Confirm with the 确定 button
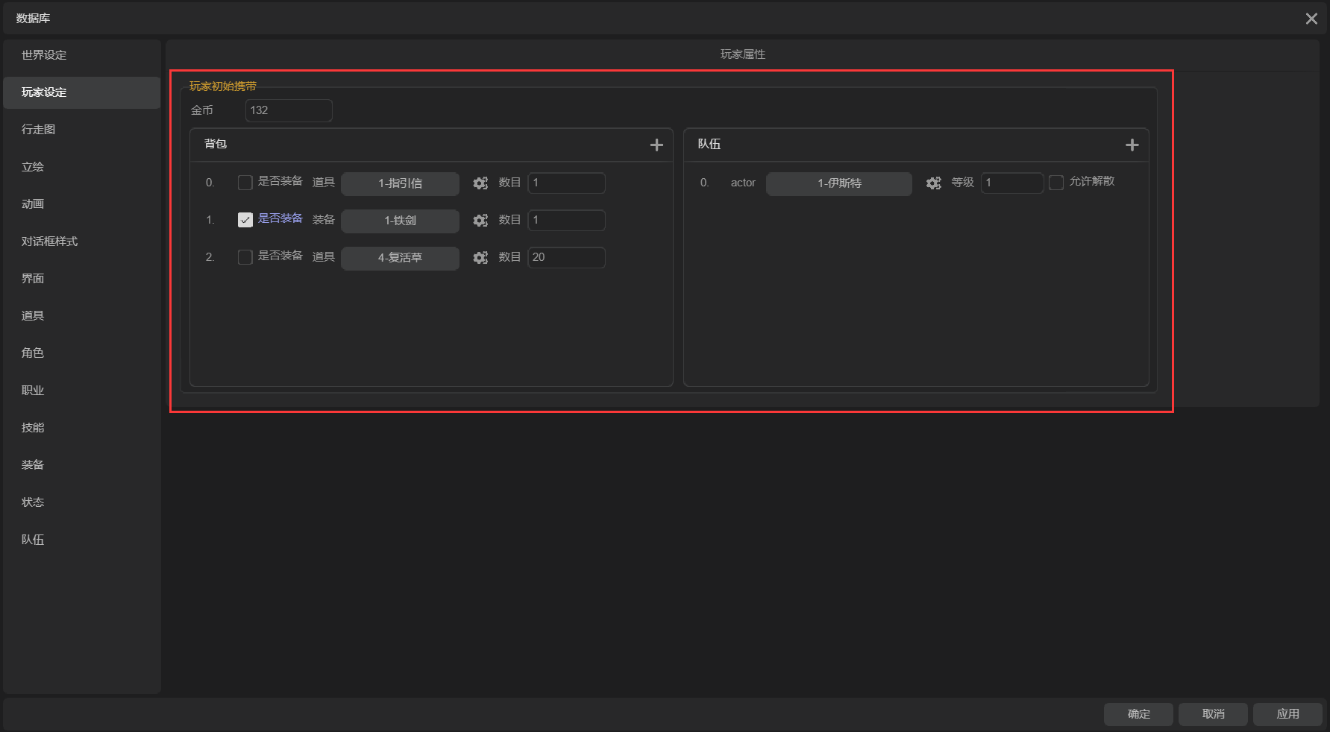The width and height of the screenshot is (1330, 732). [x=1138, y=714]
